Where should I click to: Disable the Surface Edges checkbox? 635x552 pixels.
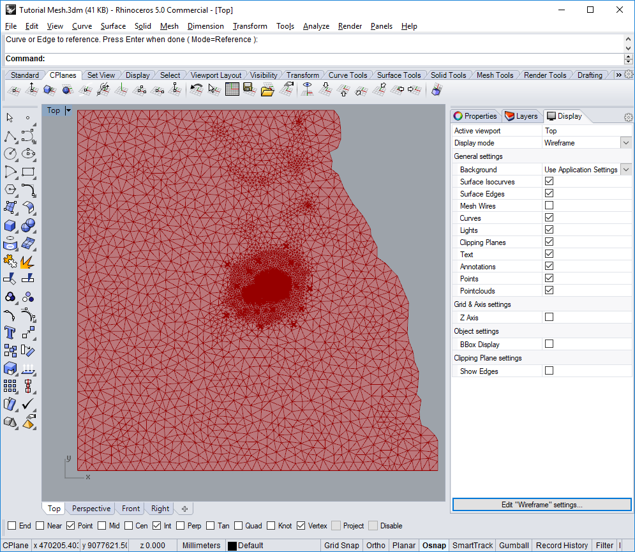(549, 193)
